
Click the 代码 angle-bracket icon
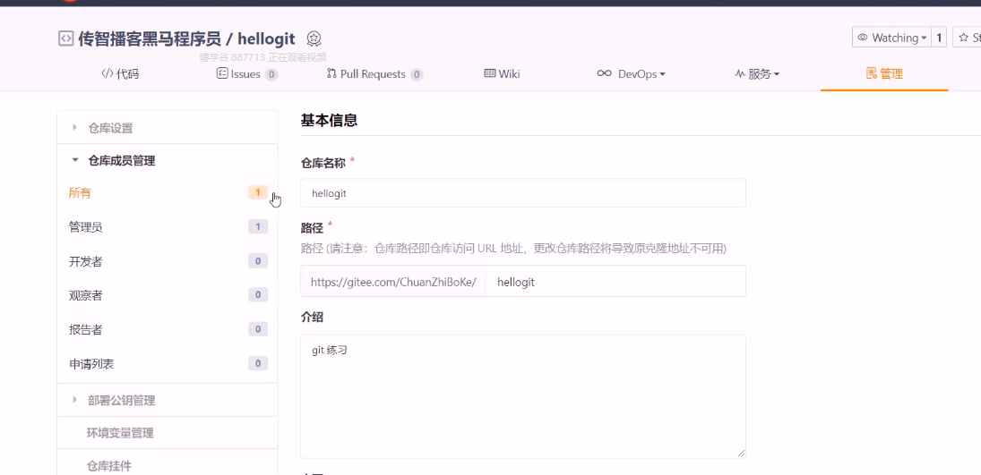(107, 73)
